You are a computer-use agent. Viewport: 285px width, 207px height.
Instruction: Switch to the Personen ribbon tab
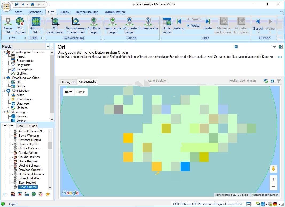click(35, 12)
